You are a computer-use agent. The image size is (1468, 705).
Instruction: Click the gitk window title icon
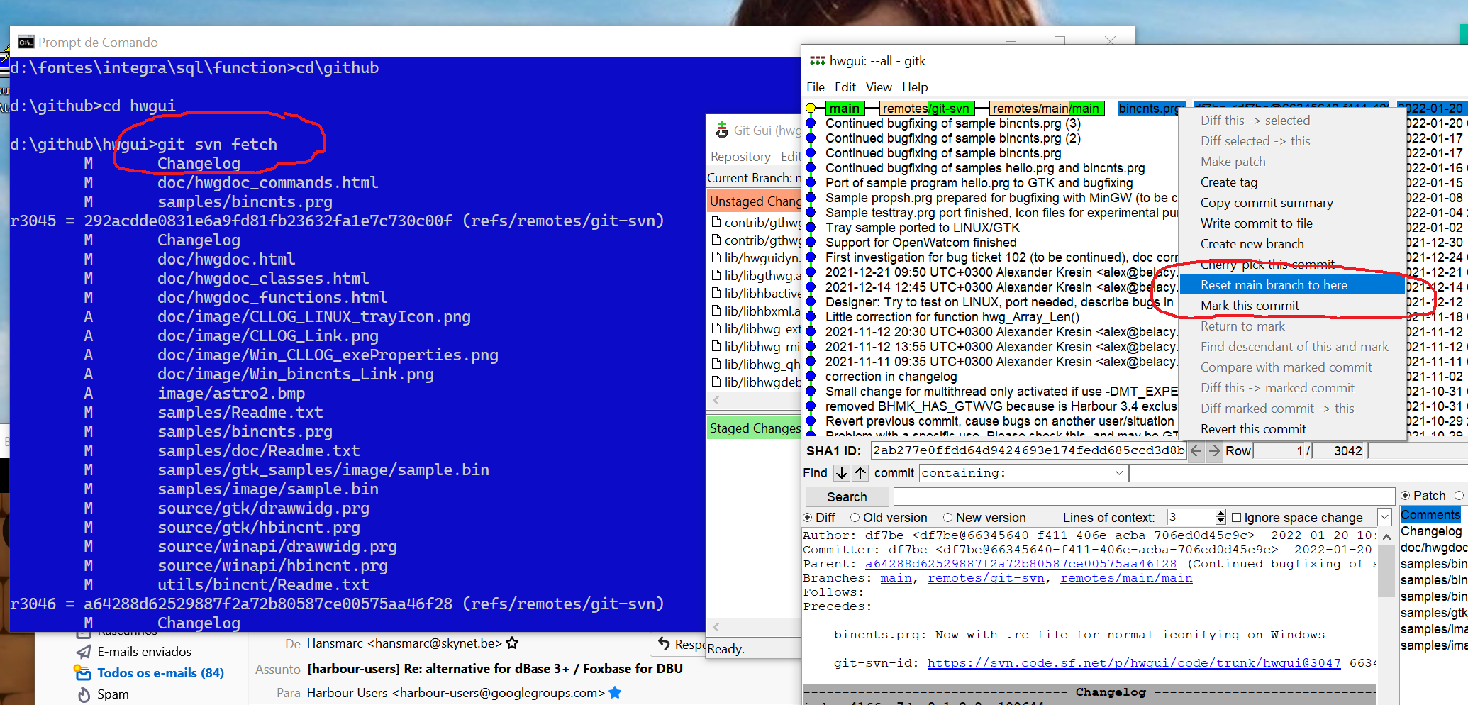click(x=817, y=61)
